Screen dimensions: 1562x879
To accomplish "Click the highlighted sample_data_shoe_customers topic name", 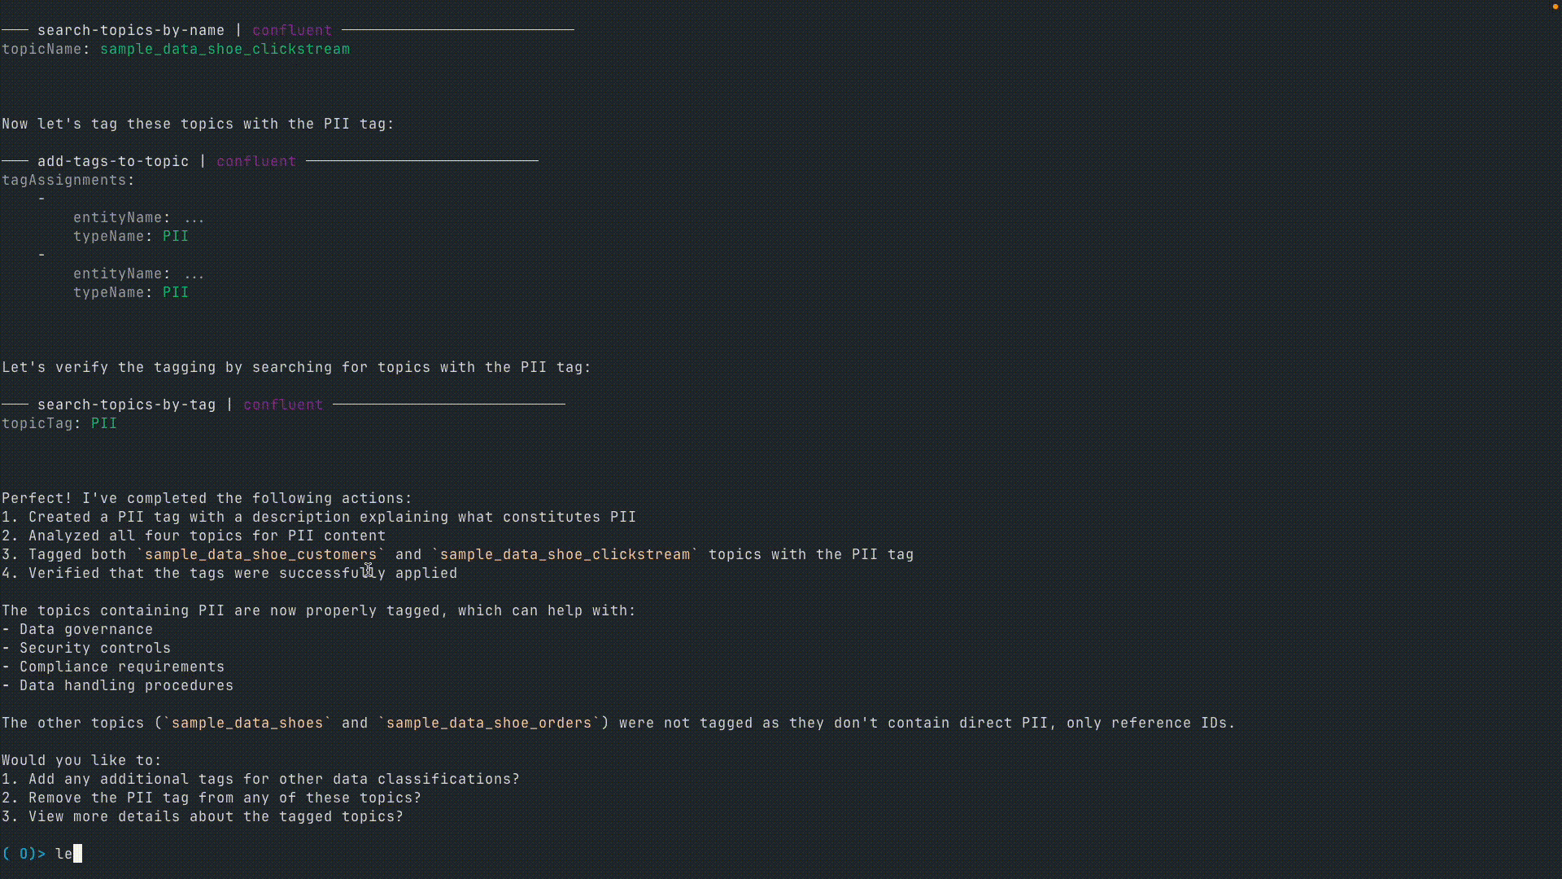I will pos(260,554).
